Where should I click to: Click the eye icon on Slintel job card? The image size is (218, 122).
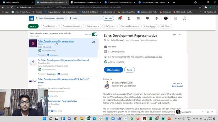[94, 42]
